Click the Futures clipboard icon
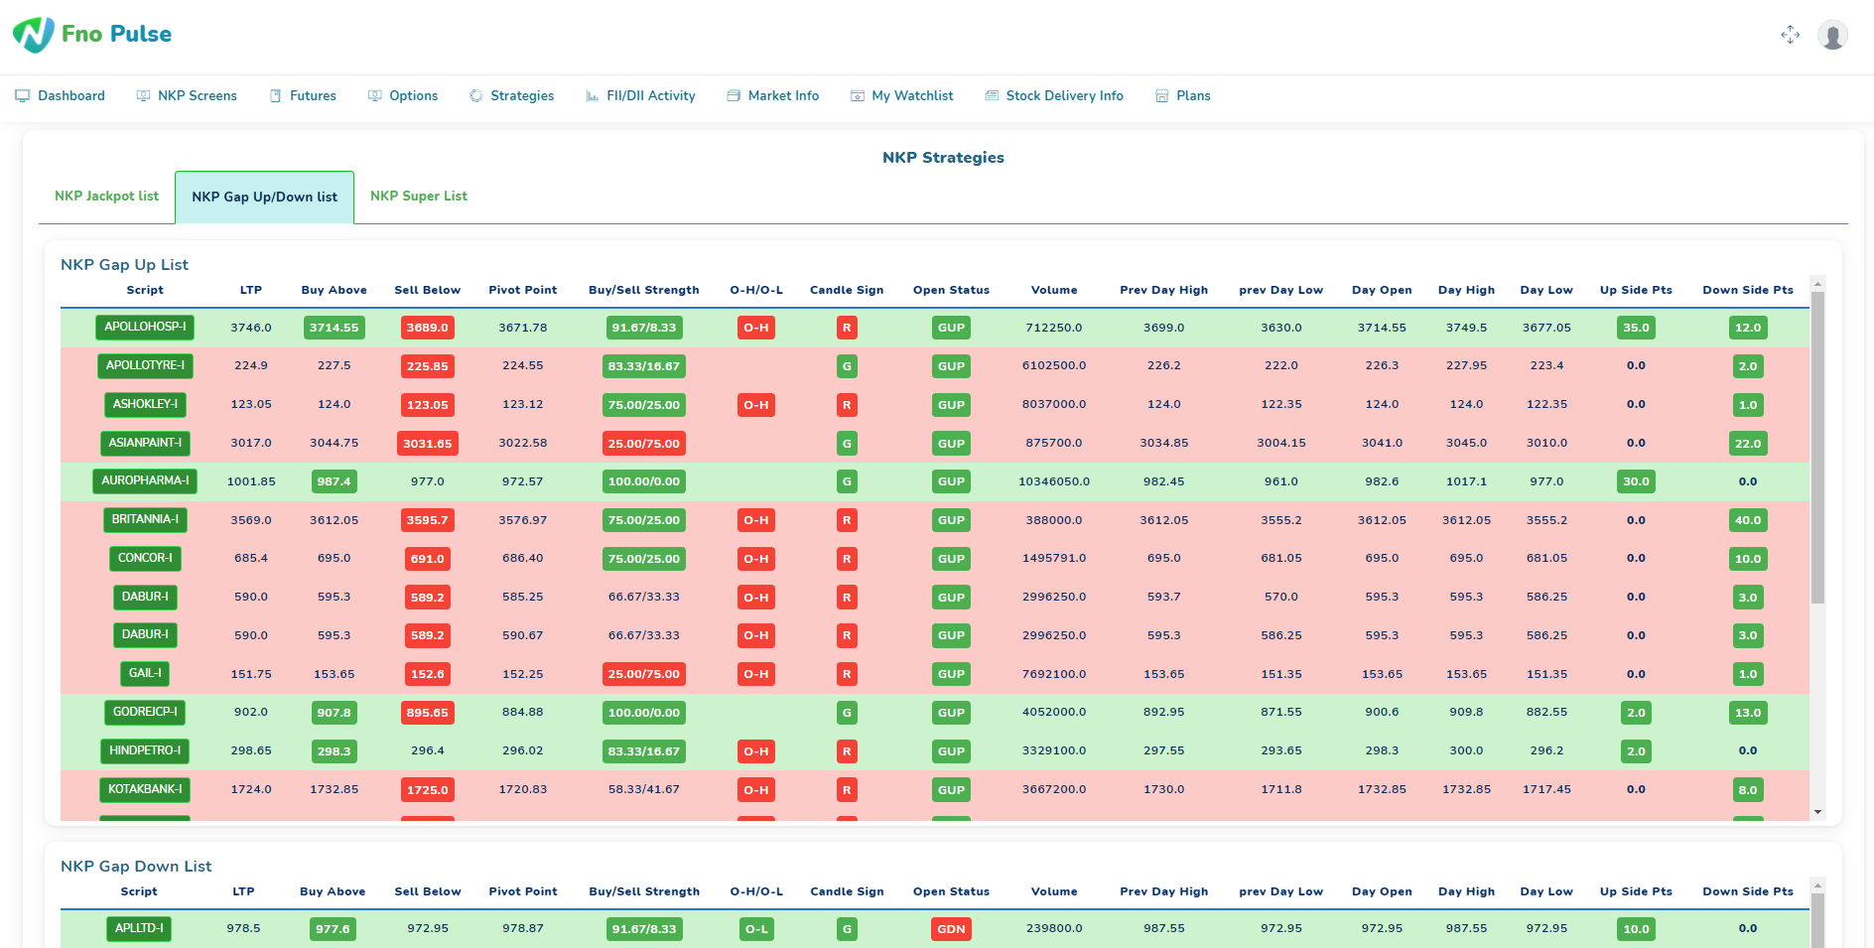1874x948 pixels. coord(275,96)
